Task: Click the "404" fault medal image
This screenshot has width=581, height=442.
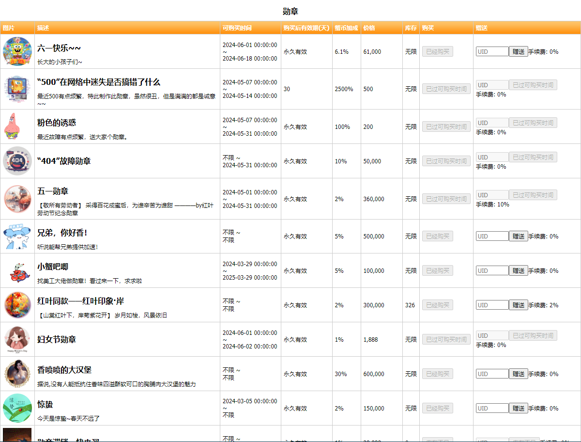Action: tap(17, 161)
